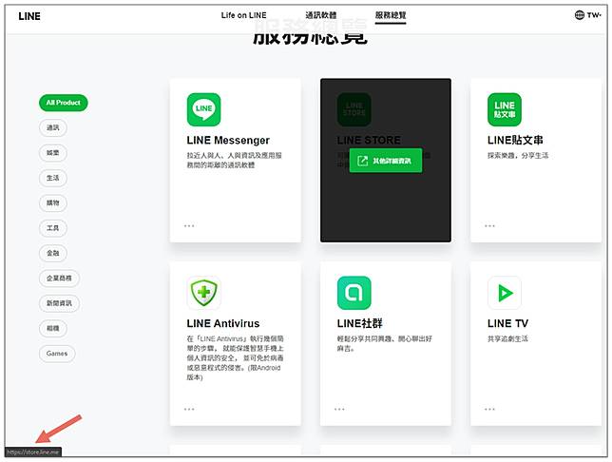
Task: Click the LINE TV card title
Action: (507, 323)
